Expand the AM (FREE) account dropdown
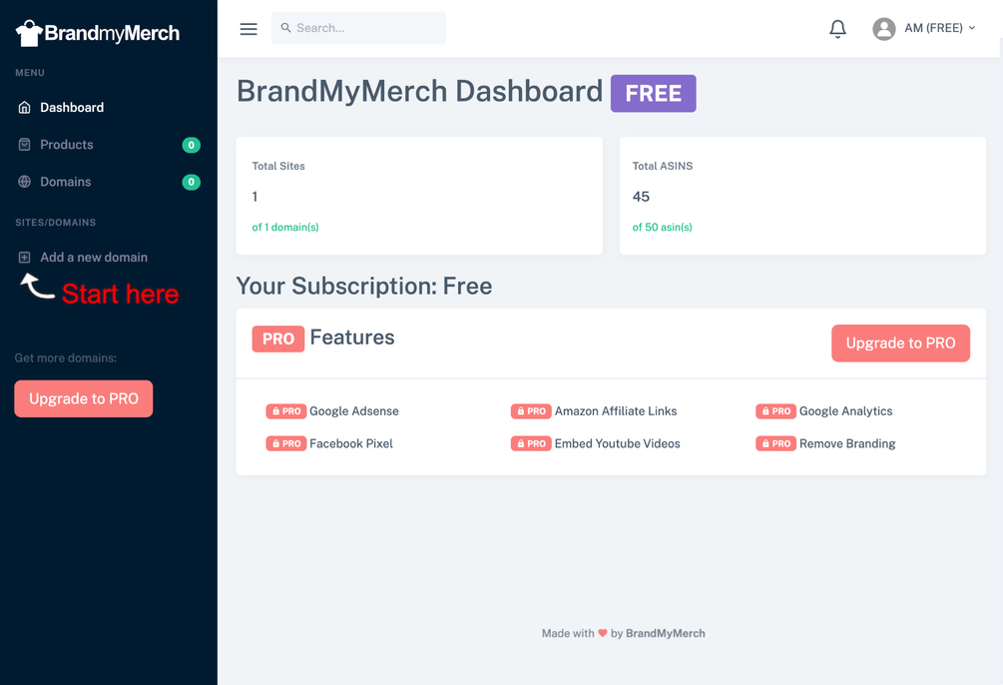1003x685 pixels. tap(940, 28)
